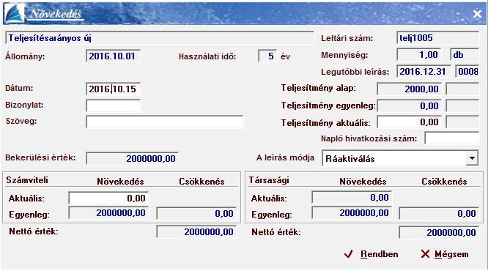Confirm with the Rendben button
Image resolution: width=488 pixels, height=271 pixels.
(371, 254)
